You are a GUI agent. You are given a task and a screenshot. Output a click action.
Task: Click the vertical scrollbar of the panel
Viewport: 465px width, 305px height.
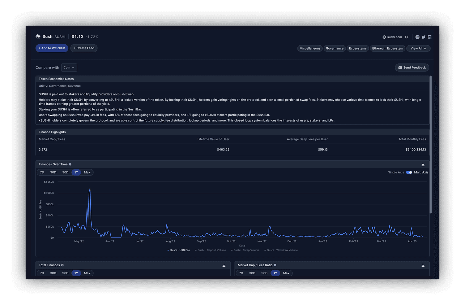tap(430, 145)
